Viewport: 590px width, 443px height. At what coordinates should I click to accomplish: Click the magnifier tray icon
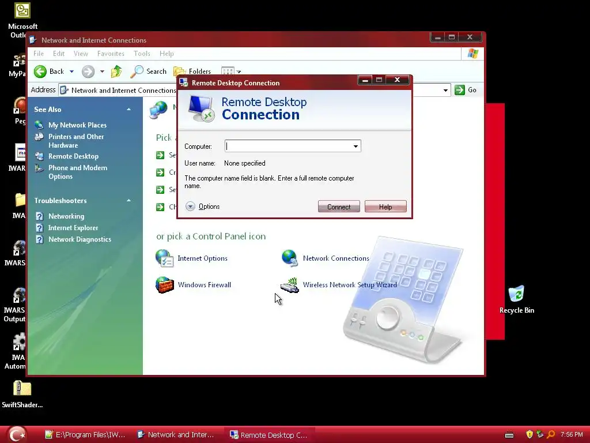pyautogui.click(x=551, y=434)
